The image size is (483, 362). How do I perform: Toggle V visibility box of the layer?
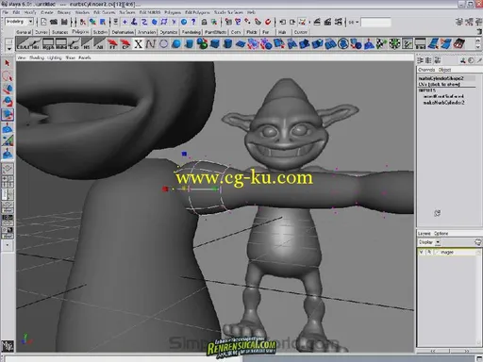click(x=422, y=252)
